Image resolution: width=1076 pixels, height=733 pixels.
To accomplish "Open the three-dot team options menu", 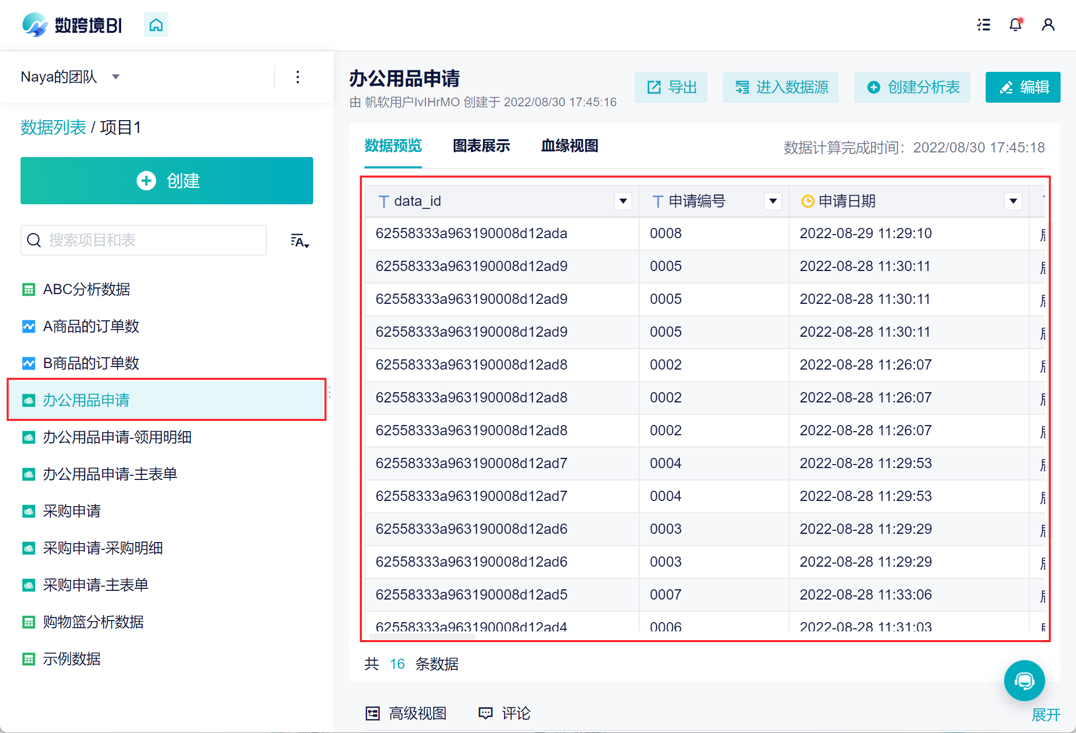I will tap(298, 77).
